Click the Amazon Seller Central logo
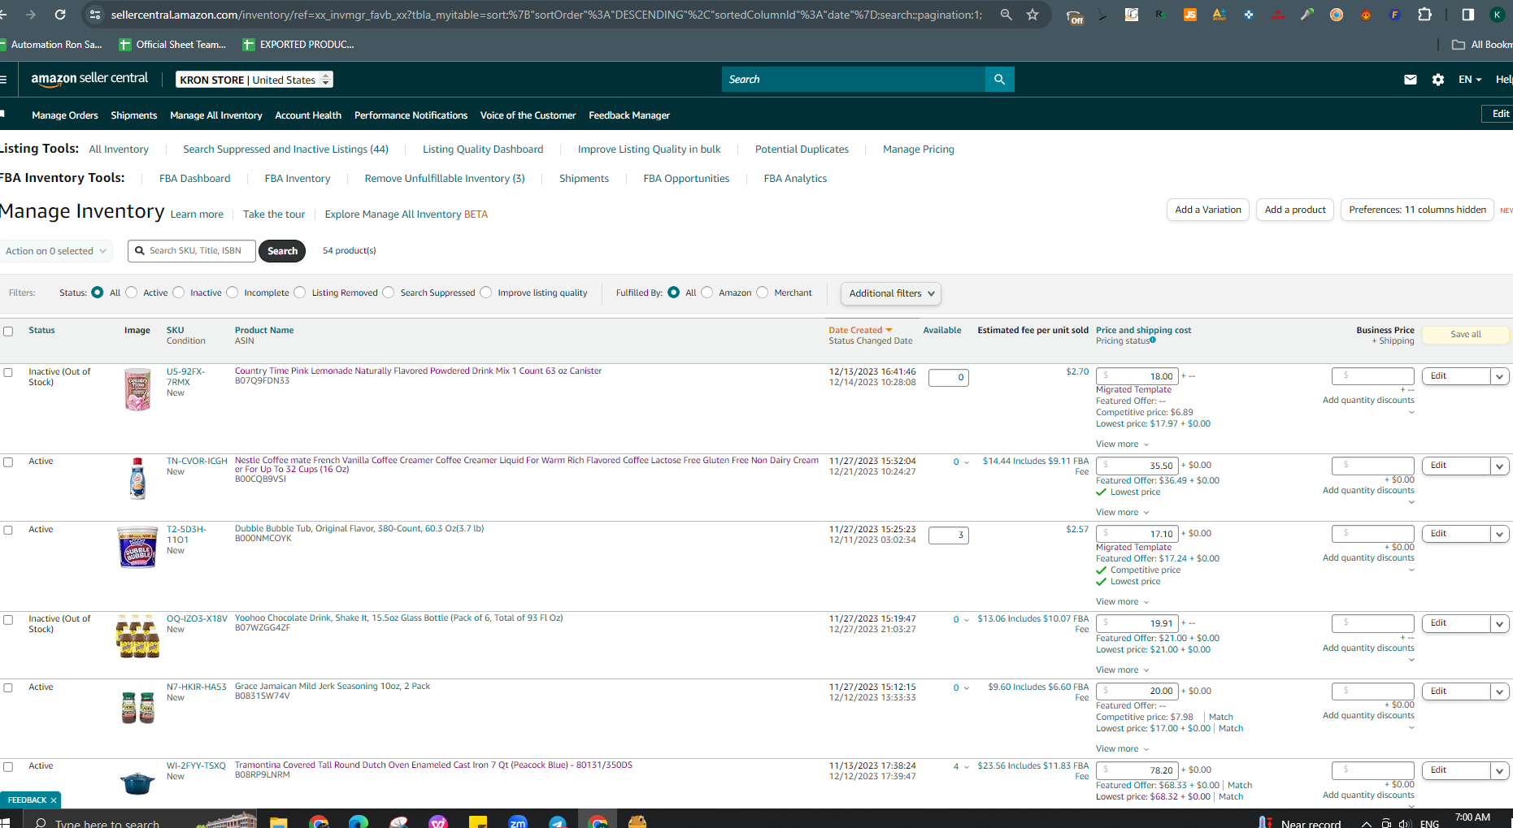Viewport: 1513px width, 828px height. pos(89,79)
